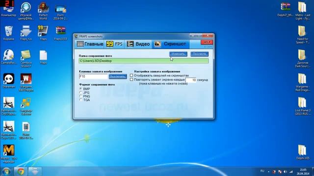Switch to the Главные tab in Fraps
This screenshot has height=176, width=314.
[x=90, y=44]
